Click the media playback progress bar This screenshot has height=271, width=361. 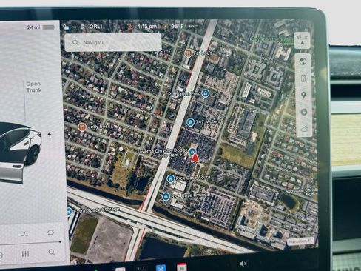[x=30, y=243]
